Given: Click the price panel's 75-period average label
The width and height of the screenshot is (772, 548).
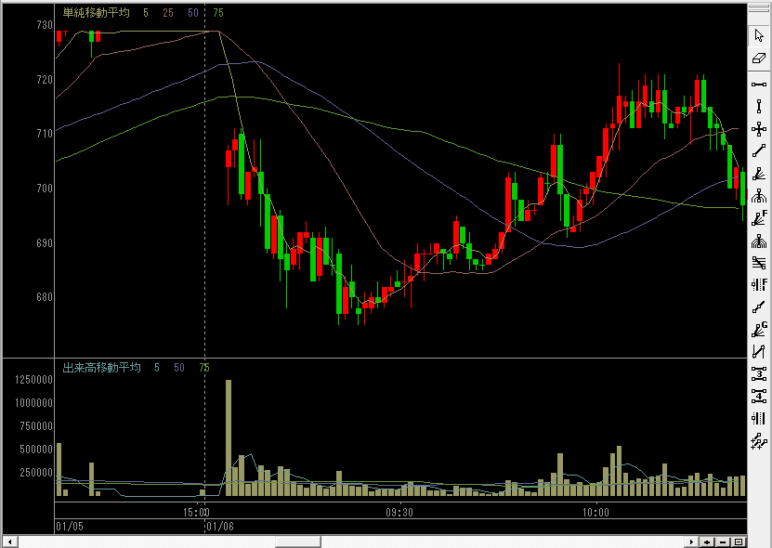Looking at the screenshot, I should tap(218, 13).
